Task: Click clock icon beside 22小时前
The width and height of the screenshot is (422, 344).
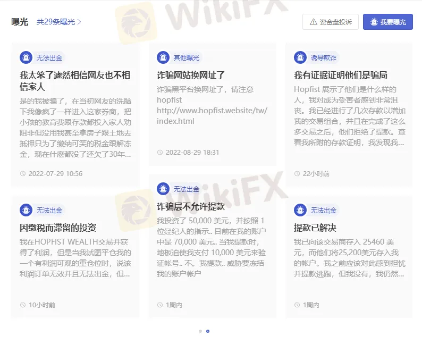Action: [297, 173]
